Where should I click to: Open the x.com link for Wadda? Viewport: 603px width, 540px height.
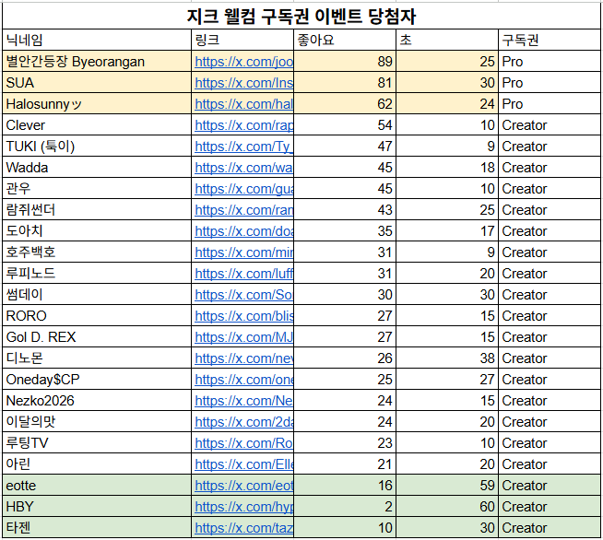(x=243, y=168)
